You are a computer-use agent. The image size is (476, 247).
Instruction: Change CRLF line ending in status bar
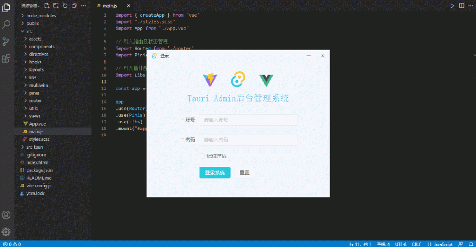coord(416,244)
